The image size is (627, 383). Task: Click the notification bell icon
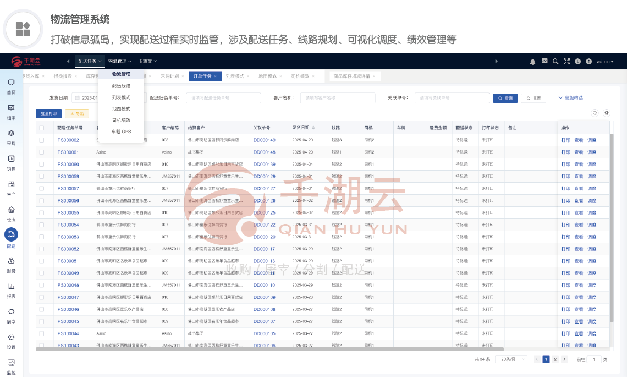(532, 62)
